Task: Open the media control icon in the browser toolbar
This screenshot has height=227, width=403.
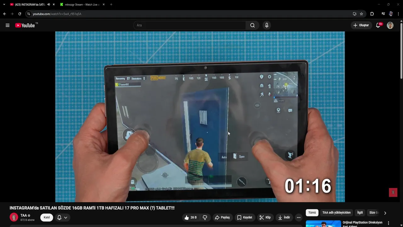Action: tap(383, 14)
